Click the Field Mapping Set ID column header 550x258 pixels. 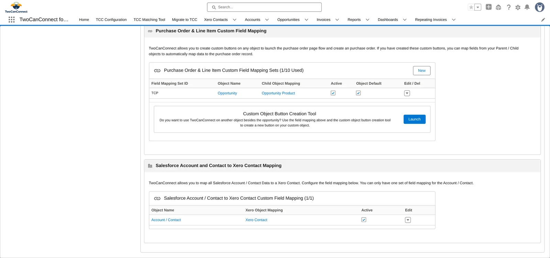(x=169, y=83)
